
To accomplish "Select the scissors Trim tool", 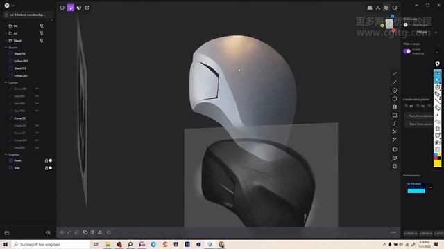I will 395,132.
